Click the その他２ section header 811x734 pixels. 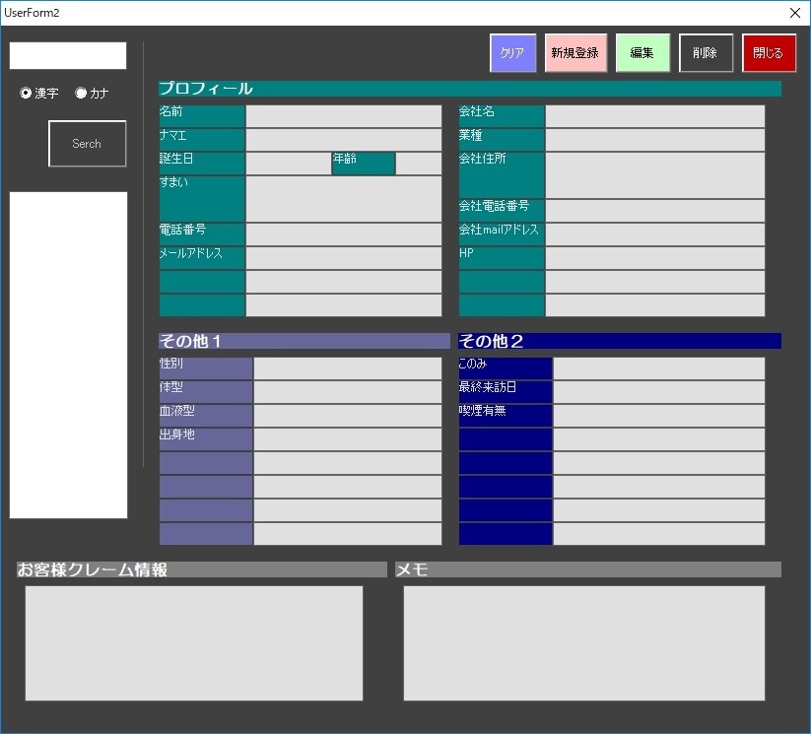click(x=620, y=341)
